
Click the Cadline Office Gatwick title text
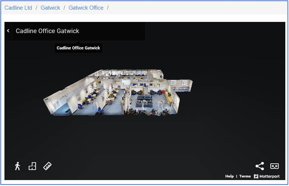[x=47, y=31]
